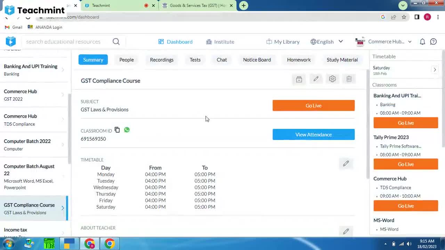
Task: Open ANANDA Login bookmark
Action: coord(45,27)
